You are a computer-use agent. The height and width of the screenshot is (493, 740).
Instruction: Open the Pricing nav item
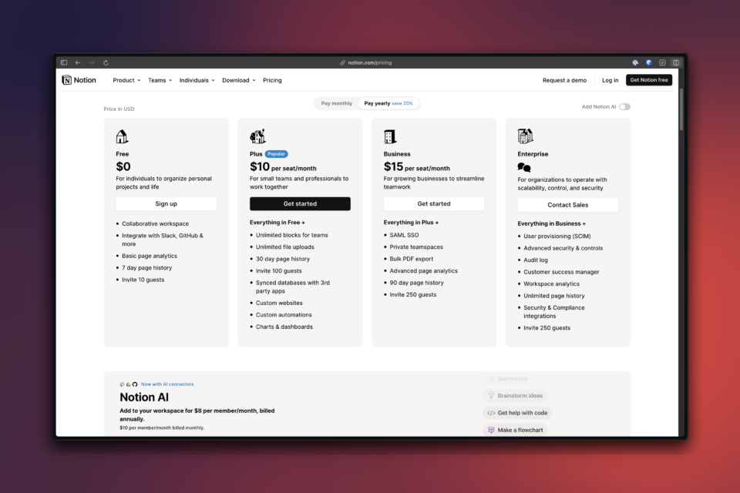click(272, 80)
